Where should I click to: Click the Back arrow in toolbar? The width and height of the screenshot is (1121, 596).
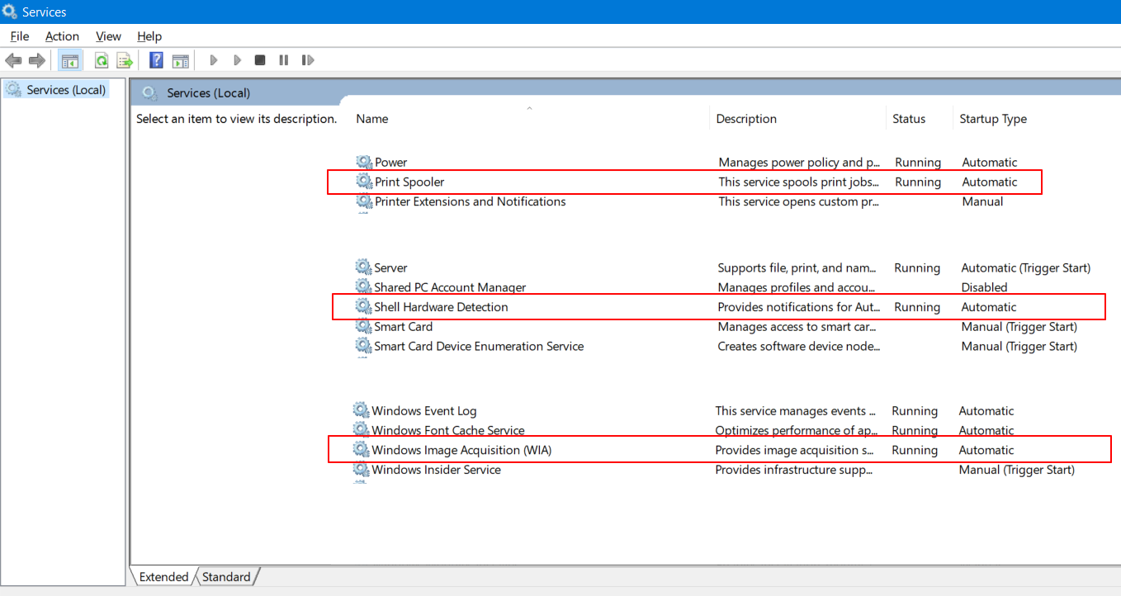(x=13, y=60)
